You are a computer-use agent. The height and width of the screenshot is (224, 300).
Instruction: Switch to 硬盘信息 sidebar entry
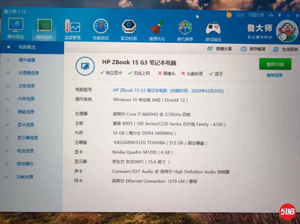click(26, 112)
